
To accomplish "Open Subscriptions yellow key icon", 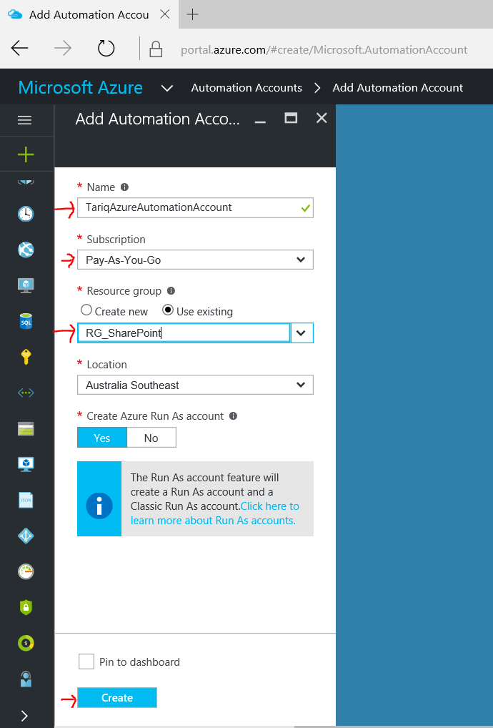I will click(x=26, y=357).
